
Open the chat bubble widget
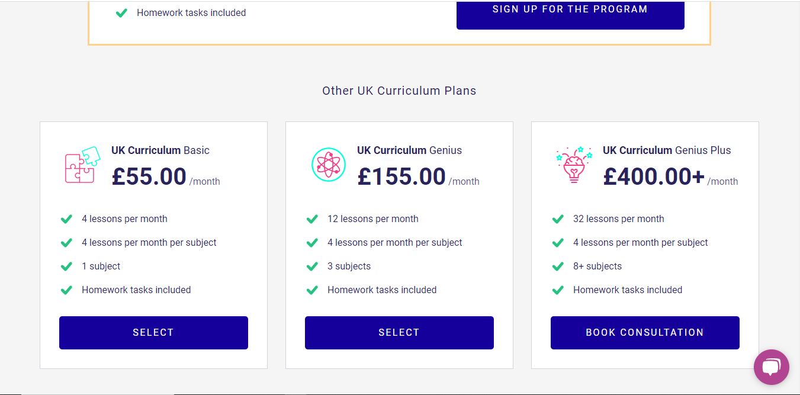[771, 367]
